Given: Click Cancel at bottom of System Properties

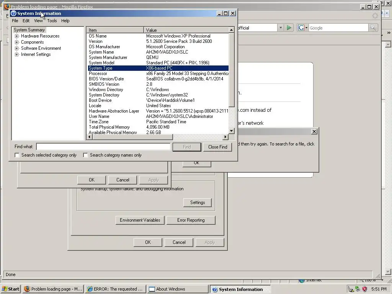Looking at the screenshot, I should point(179,242).
